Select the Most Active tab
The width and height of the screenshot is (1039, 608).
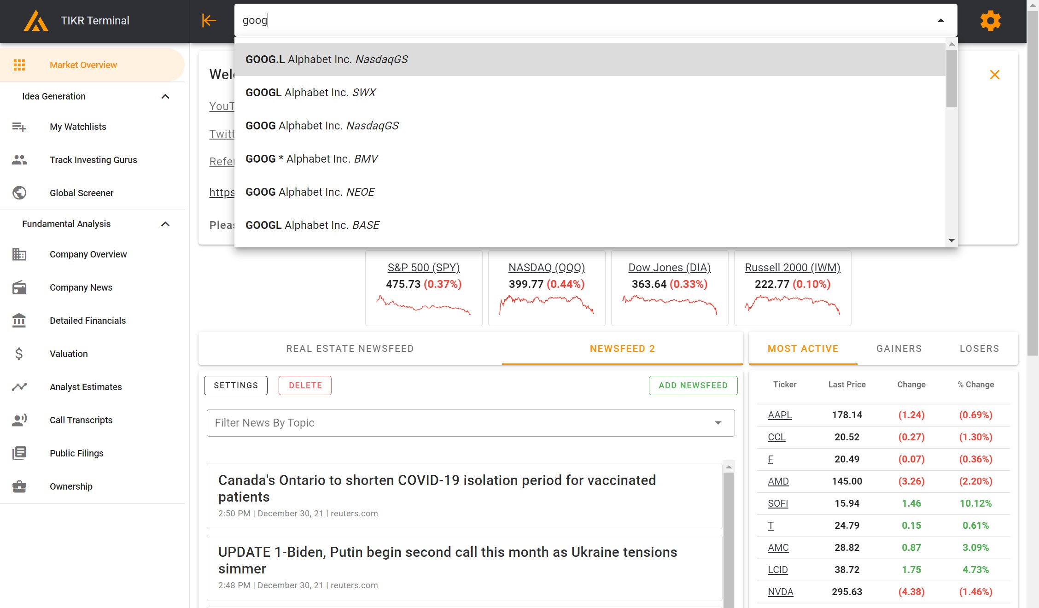[803, 349]
